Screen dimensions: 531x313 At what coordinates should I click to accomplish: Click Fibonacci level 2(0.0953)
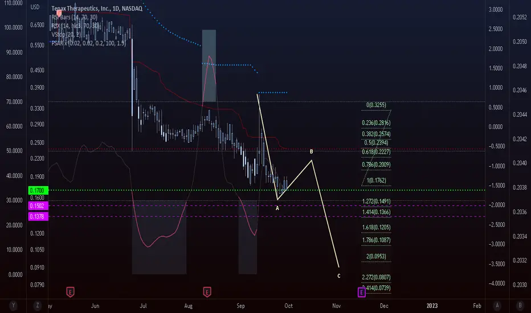pyautogui.click(x=376, y=257)
